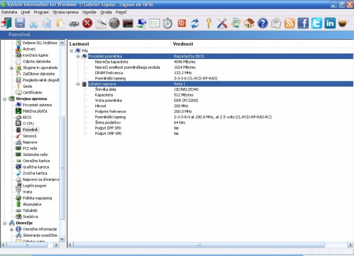
Task: Open the Orodja menu
Action: tap(106, 12)
